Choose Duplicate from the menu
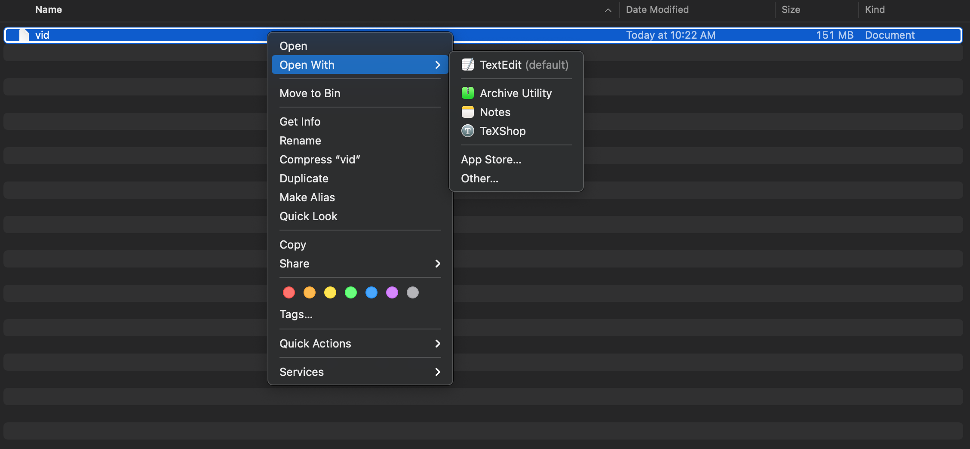This screenshot has width=970, height=449. point(360,178)
